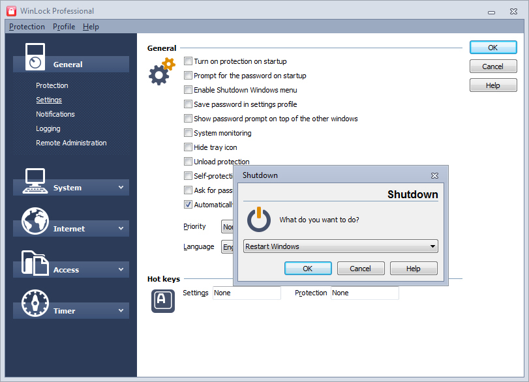Click the General sidebar header
Screen dimensions: 529x382
point(71,64)
